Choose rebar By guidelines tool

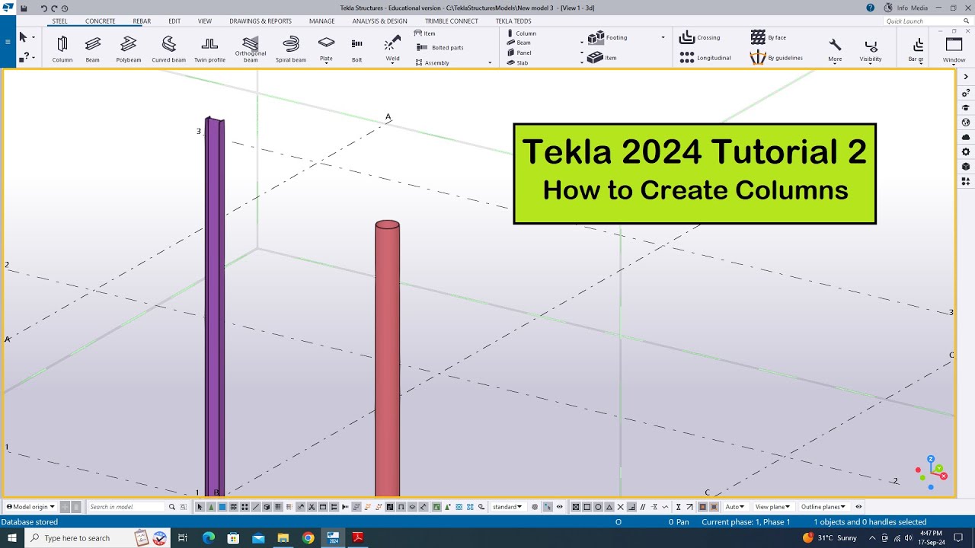776,58
